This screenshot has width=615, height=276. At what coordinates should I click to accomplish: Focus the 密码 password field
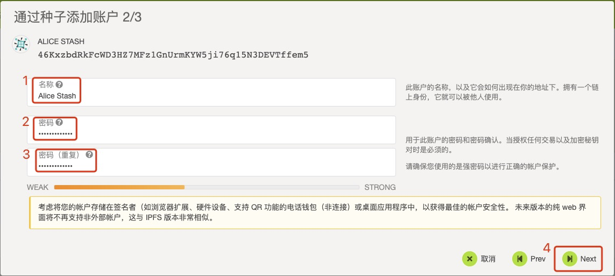click(215, 133)
